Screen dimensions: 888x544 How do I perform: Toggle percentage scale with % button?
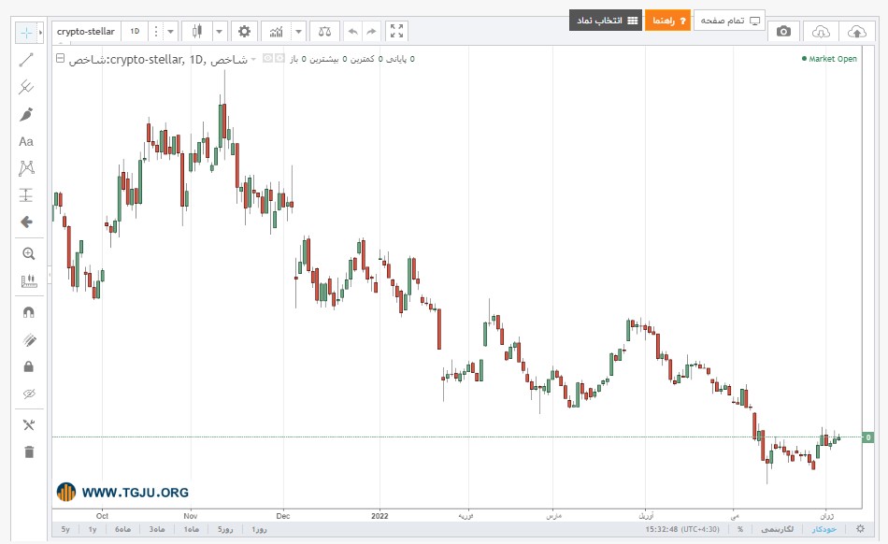pyautogui.click(x=740, y=529)
